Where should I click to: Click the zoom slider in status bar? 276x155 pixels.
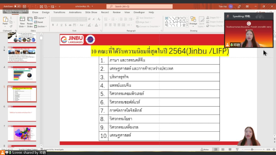[x=253, y=149]
